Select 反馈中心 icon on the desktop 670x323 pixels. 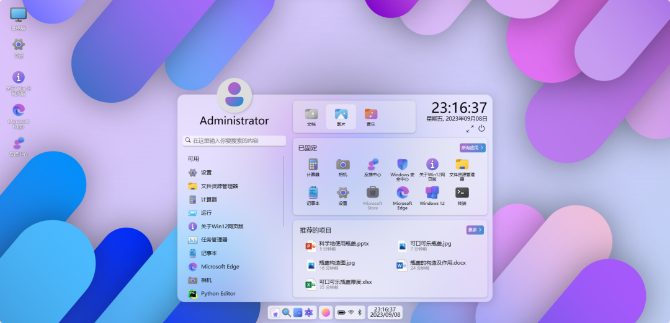tap(19, 146)
